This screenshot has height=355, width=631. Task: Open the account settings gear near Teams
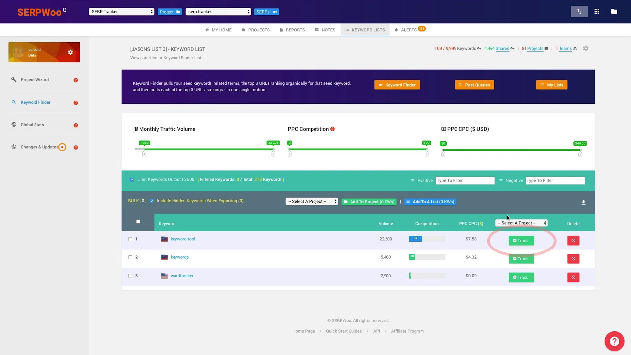pyautogui.click(x=586, y=48)
